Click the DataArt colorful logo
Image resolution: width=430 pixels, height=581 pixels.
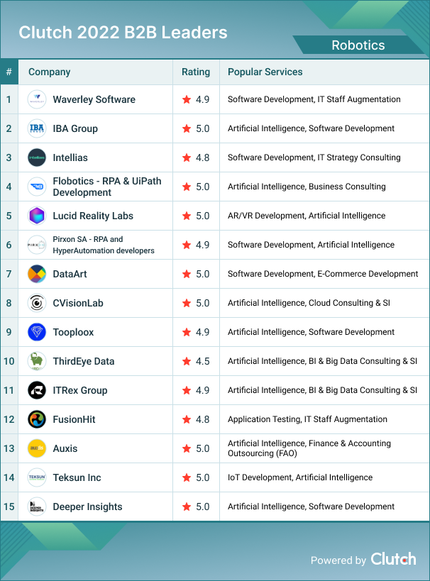click(37, 274)
